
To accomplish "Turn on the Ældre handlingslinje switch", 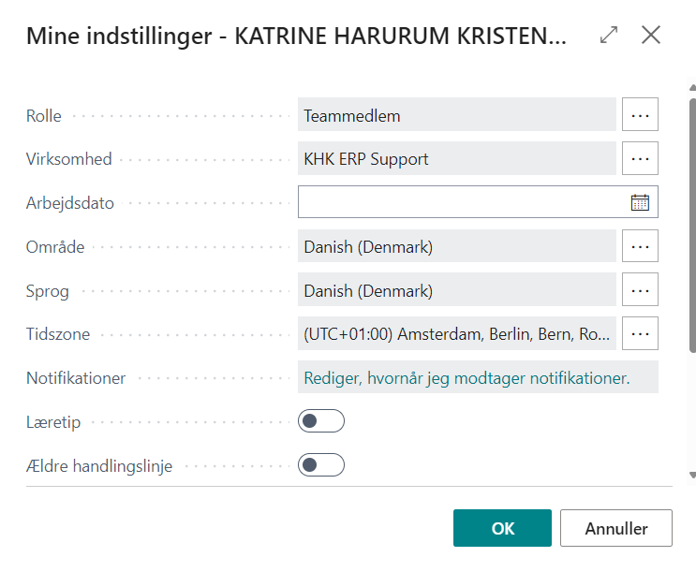I will coord(321,464).
